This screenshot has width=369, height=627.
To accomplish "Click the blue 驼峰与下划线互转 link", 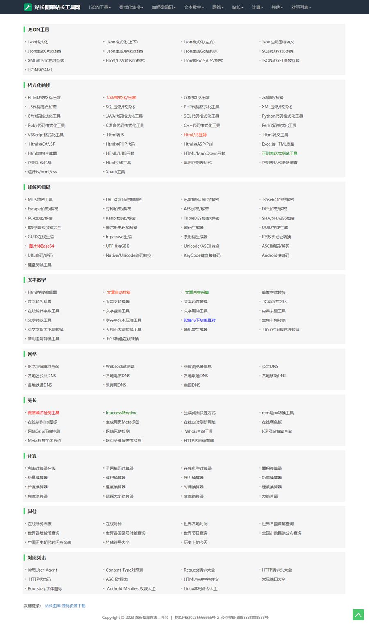I will tap(200, 320).
